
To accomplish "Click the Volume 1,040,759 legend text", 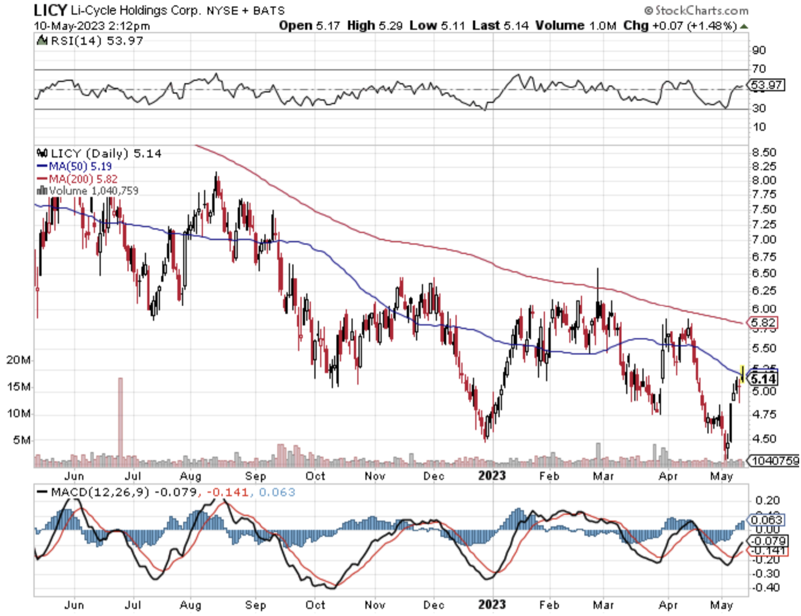I will point(94,190).
